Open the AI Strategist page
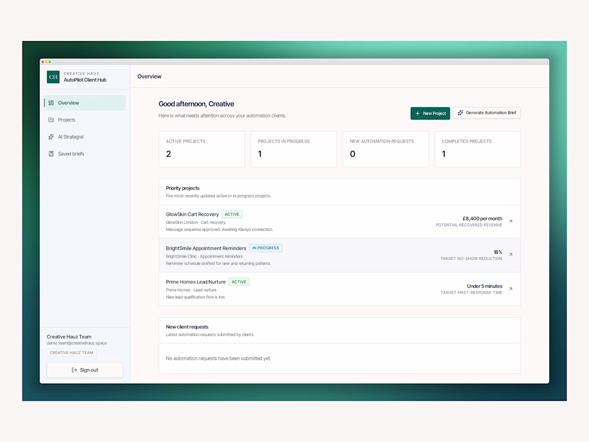 [85, 137]
